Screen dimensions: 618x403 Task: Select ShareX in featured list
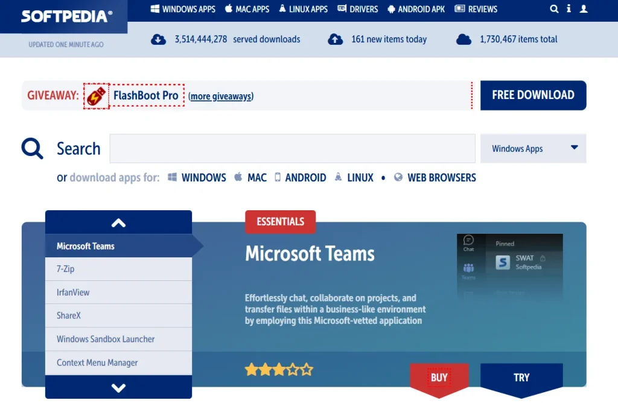119,316
